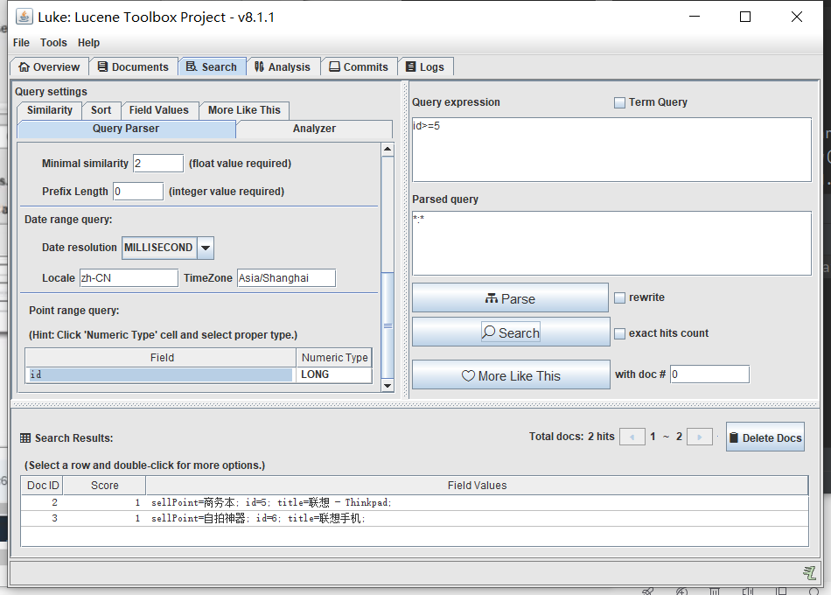Go to next results page arrow
Image resolution: width=831 pixels, height=595 pixels.
coord(700,437)
